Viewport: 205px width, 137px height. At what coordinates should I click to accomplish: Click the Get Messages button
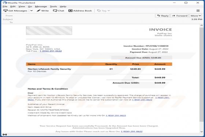pyautogui.click(x=15, y=11)
